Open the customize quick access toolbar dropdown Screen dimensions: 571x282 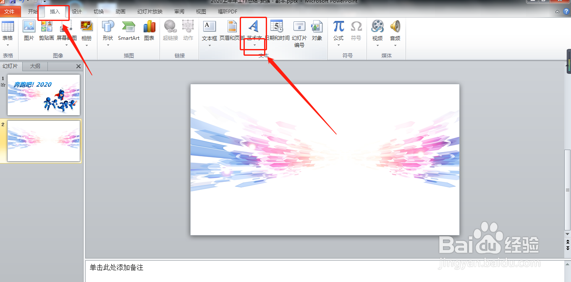(45, 1)
